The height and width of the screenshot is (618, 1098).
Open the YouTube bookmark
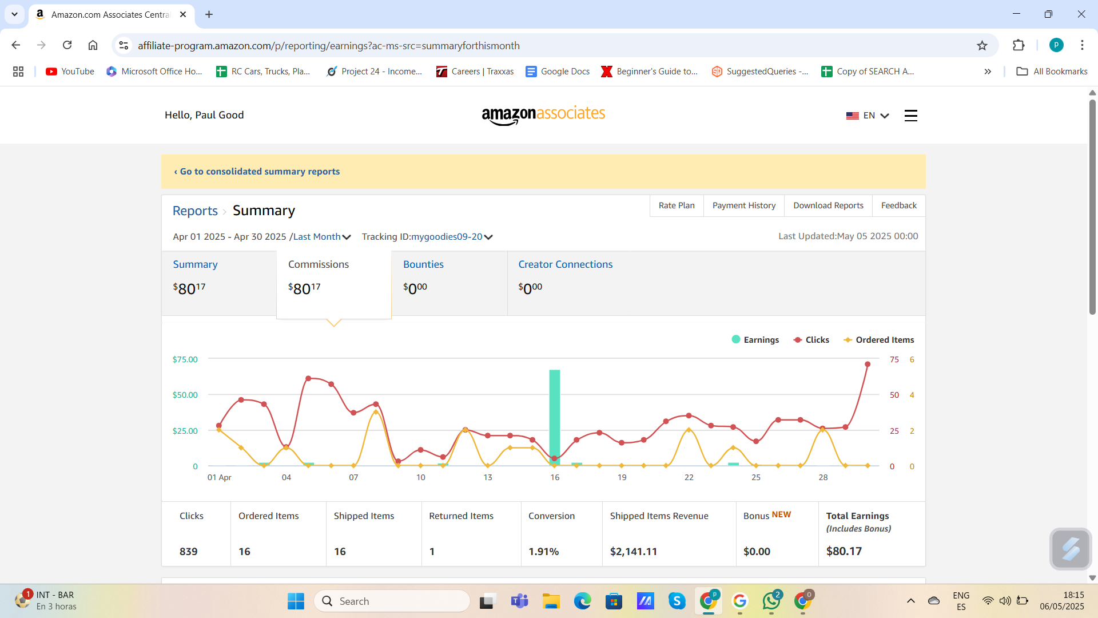(x=70, y=72)
